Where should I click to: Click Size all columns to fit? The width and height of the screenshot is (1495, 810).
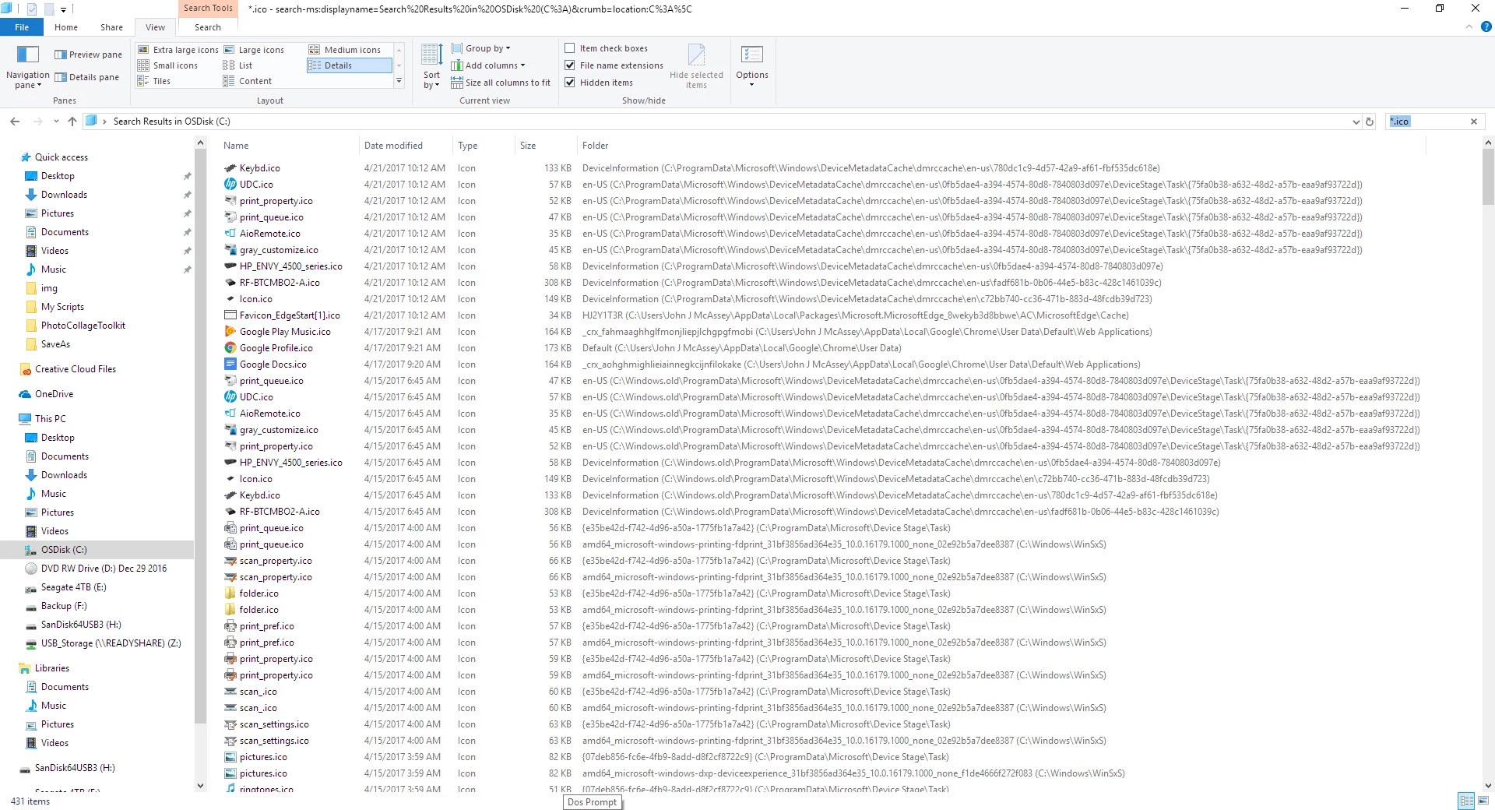point(501,83)
